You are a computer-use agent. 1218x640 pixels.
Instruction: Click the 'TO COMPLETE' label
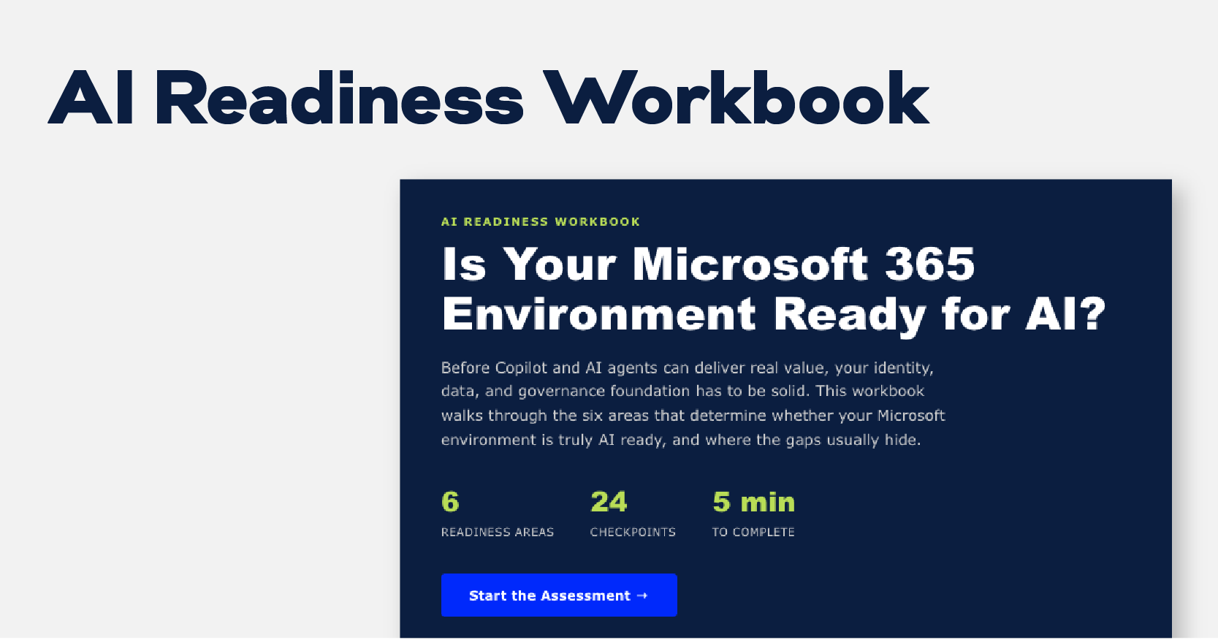pyautogui.click(x=753, y=532)
